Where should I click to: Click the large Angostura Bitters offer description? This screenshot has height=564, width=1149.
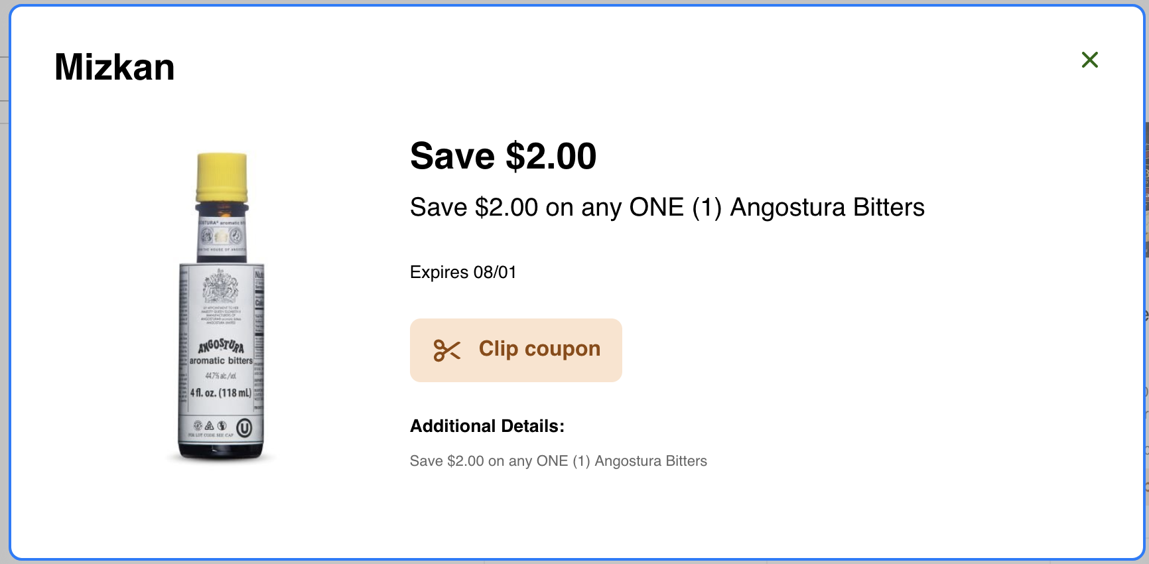pyautogui.click(x=667, y=207)
